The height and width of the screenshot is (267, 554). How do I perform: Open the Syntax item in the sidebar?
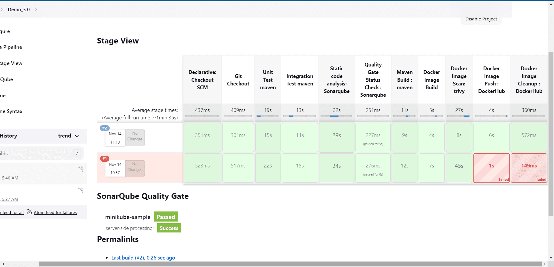(12, 111)
